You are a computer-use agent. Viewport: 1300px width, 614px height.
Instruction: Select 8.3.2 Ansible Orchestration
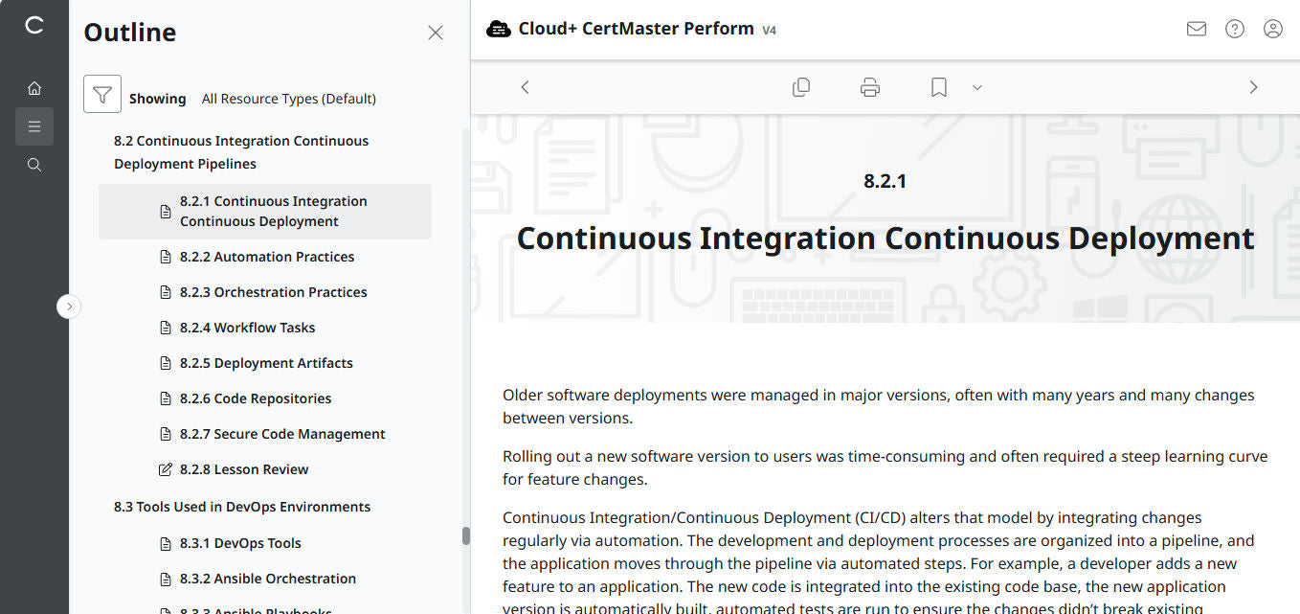(x=267, y=579)
